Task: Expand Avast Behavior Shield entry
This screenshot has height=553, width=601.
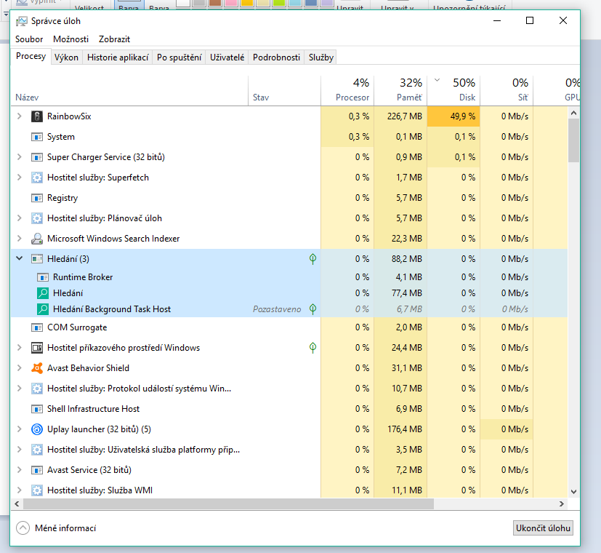Action: pyautogui.click(x=19, y=368)
